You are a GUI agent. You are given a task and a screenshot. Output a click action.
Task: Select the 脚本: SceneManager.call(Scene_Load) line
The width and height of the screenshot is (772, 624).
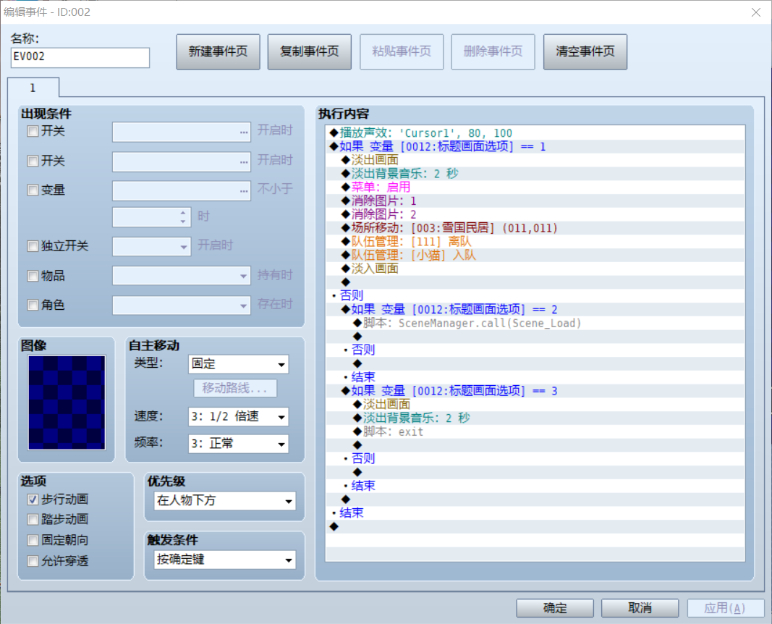point(535,323)
